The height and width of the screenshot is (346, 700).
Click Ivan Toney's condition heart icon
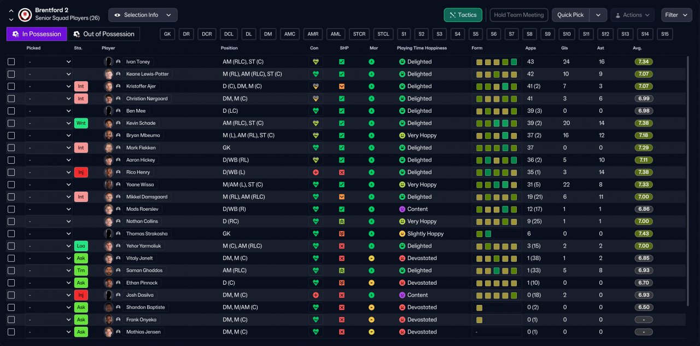316,62
